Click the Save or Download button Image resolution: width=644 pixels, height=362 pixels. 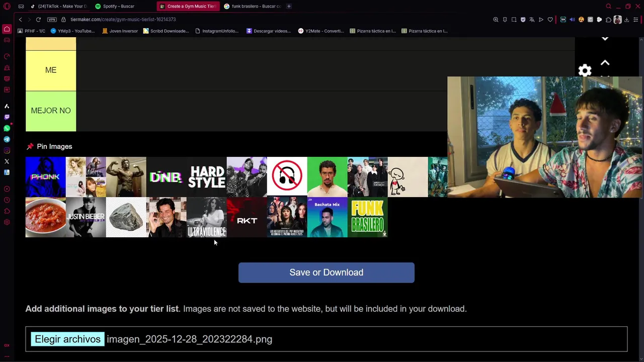(x=327, y=273)
